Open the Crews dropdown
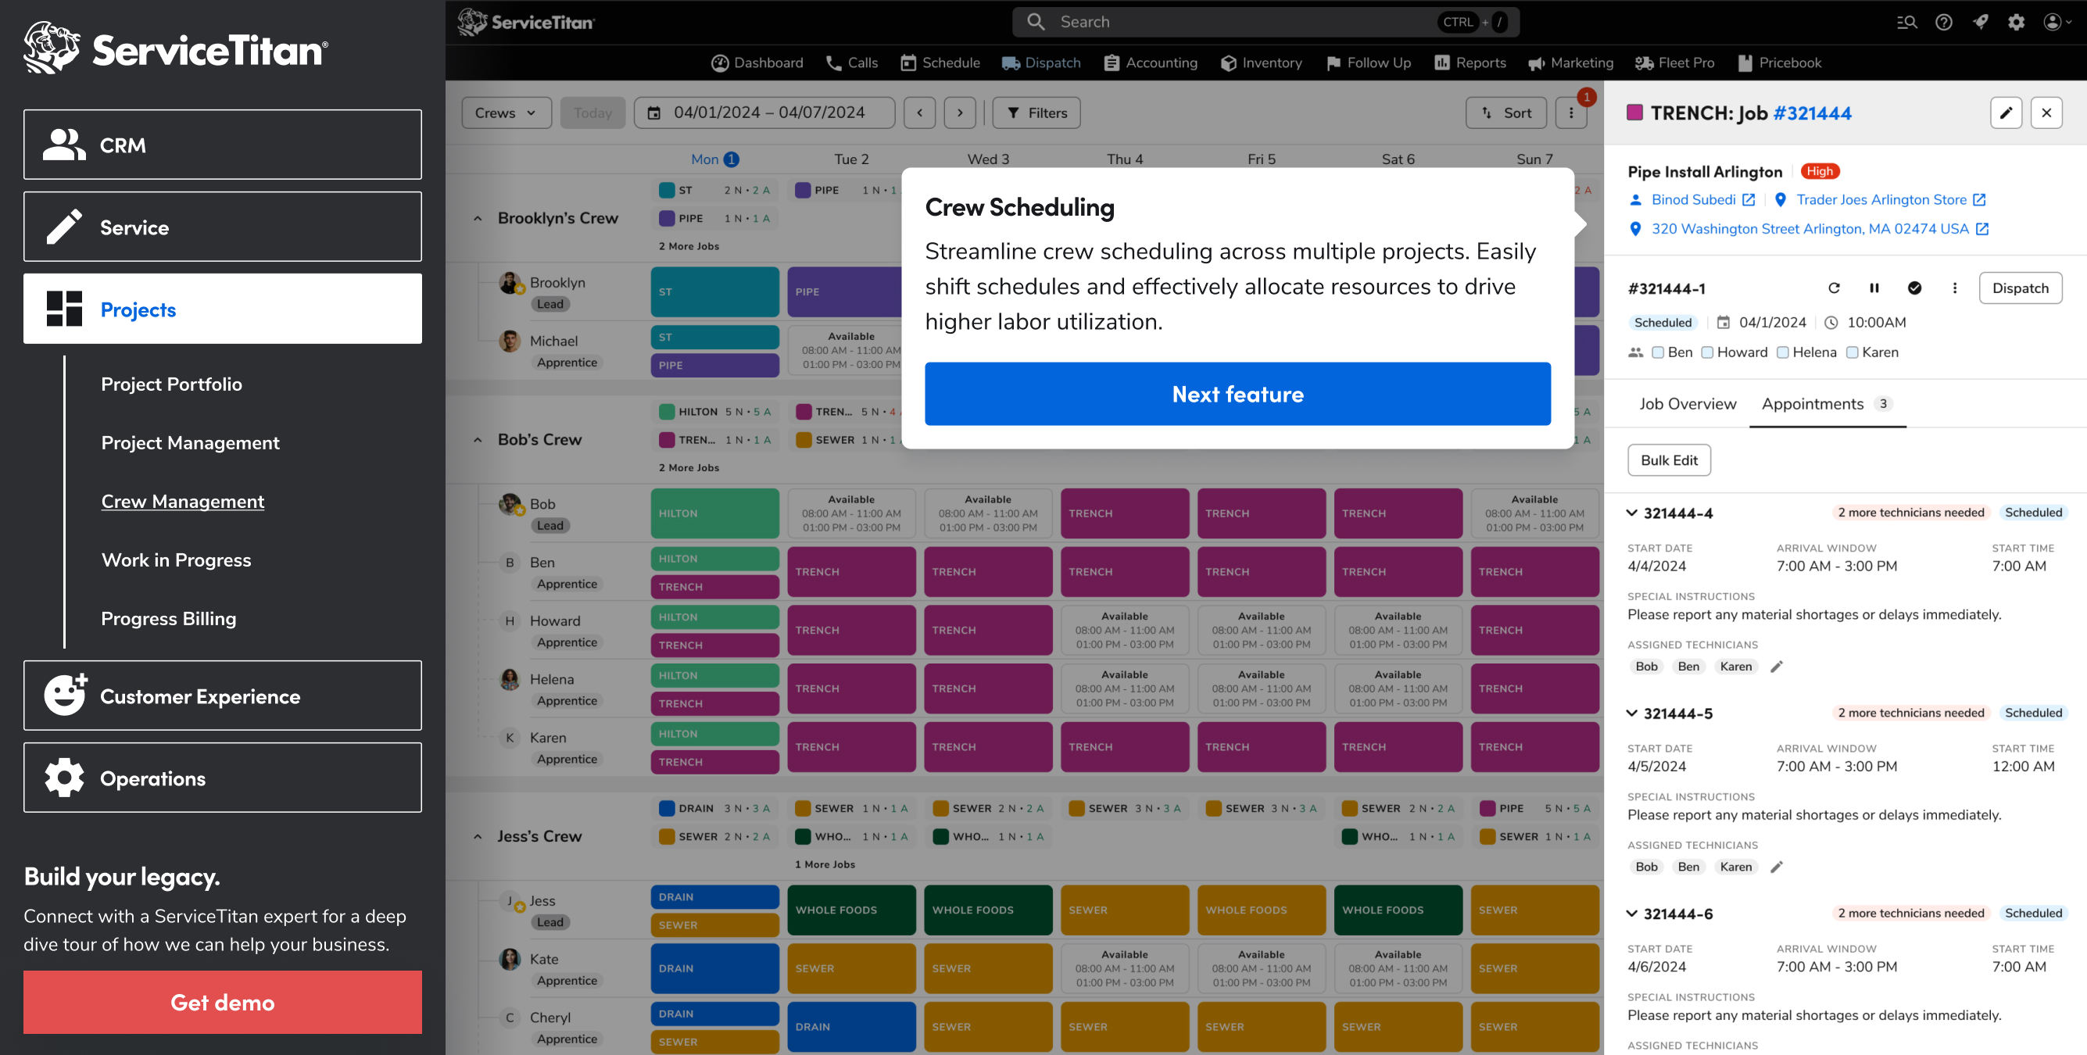2087x1055 pixels. 506,113
